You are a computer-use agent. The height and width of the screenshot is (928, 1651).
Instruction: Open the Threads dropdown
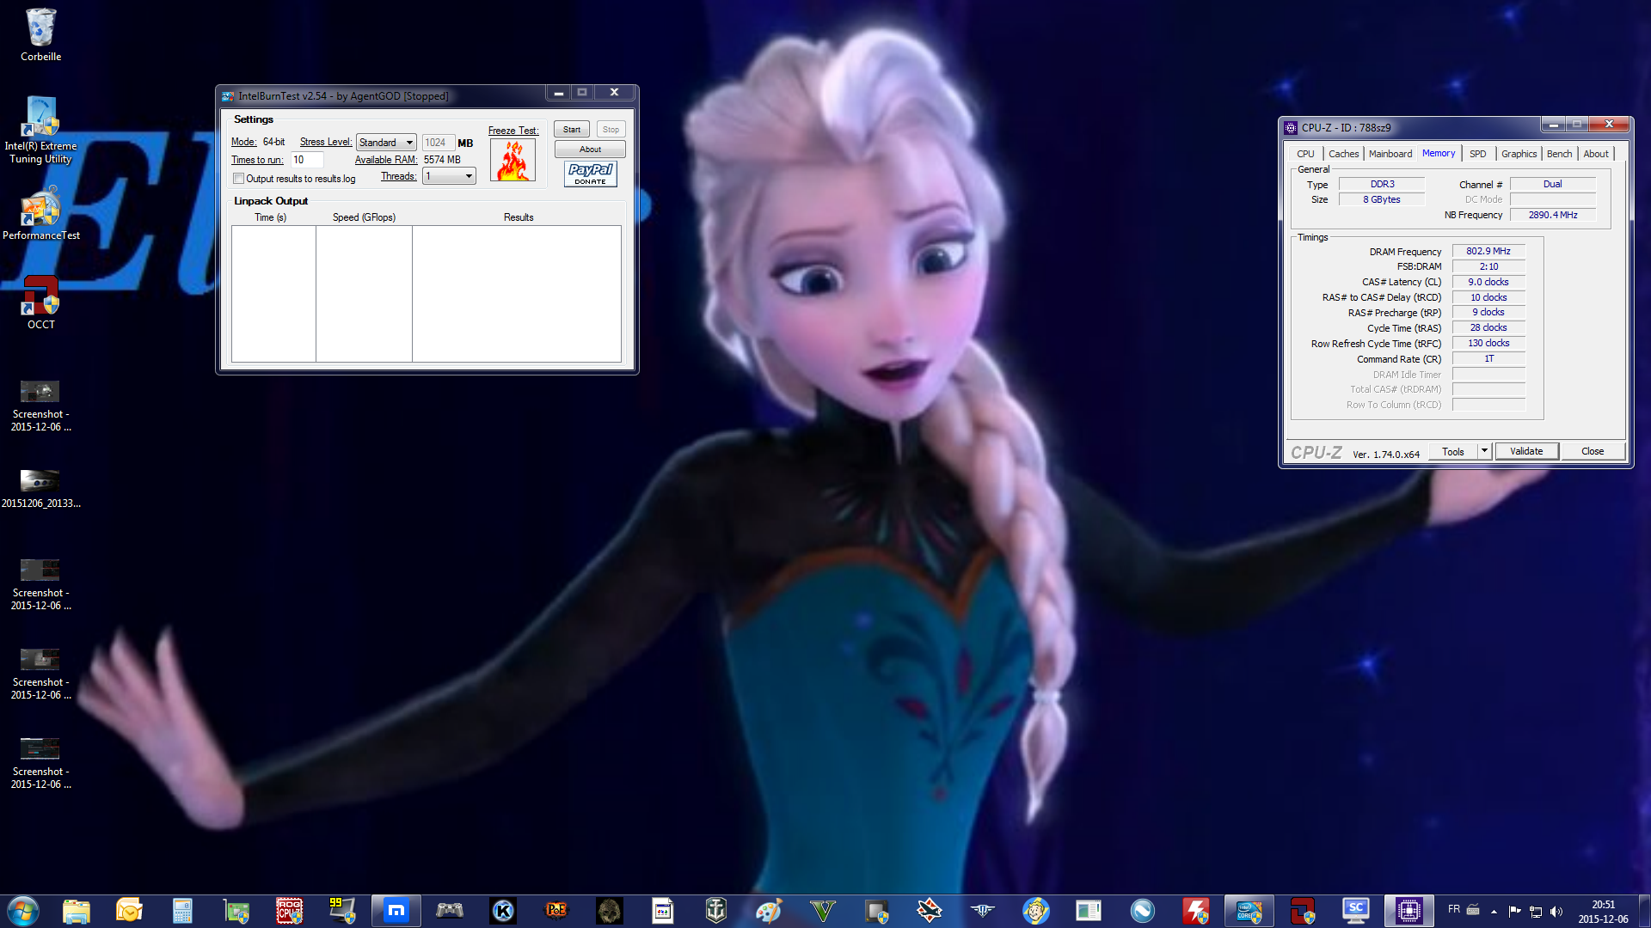449,176
